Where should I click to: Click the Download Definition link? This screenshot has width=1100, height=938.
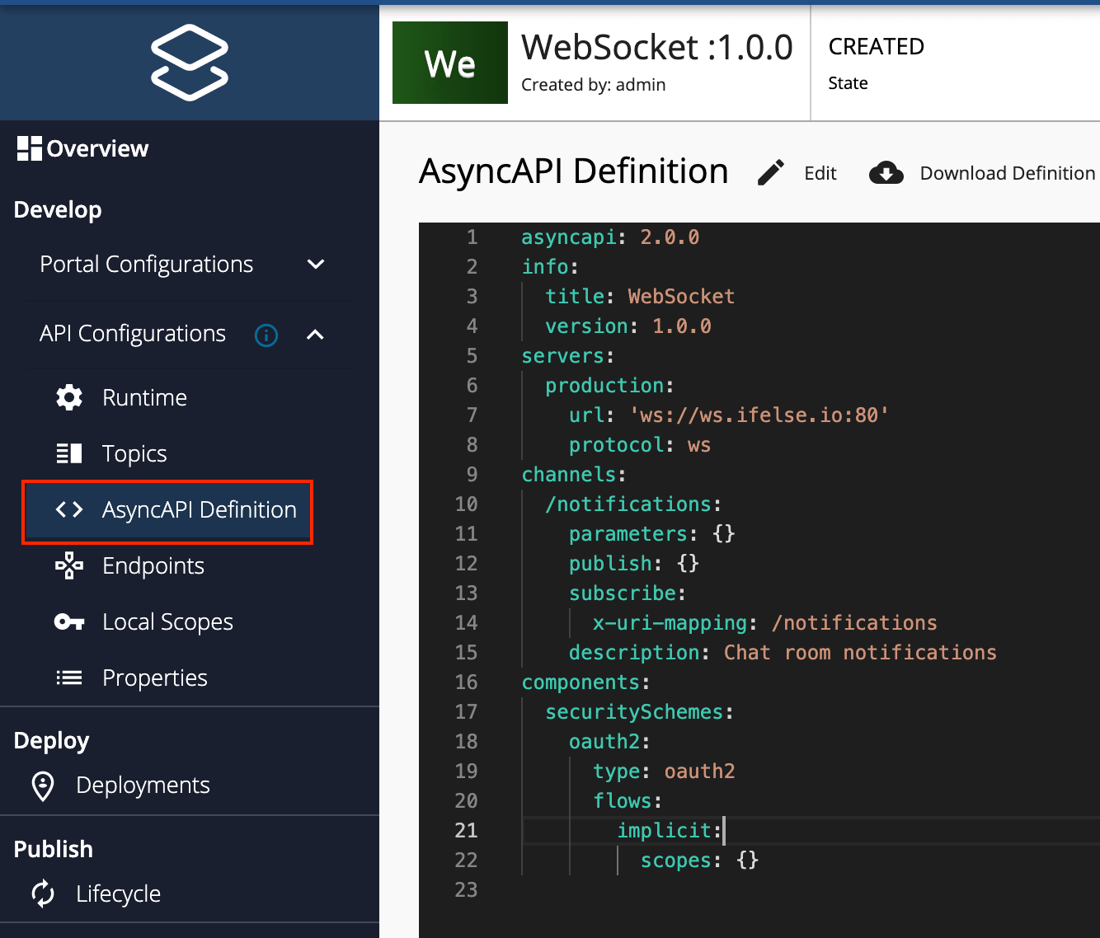point(1008,173)
